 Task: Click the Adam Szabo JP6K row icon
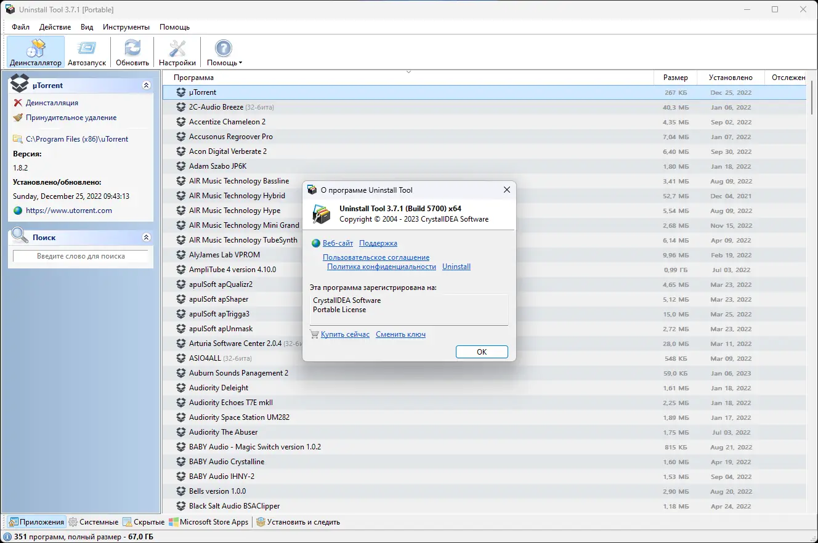(181, 166)
